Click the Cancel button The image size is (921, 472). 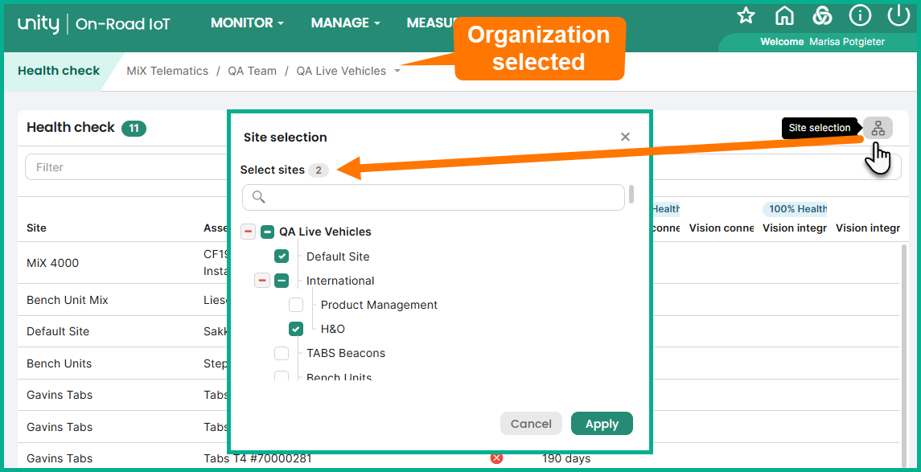(531, 423)
